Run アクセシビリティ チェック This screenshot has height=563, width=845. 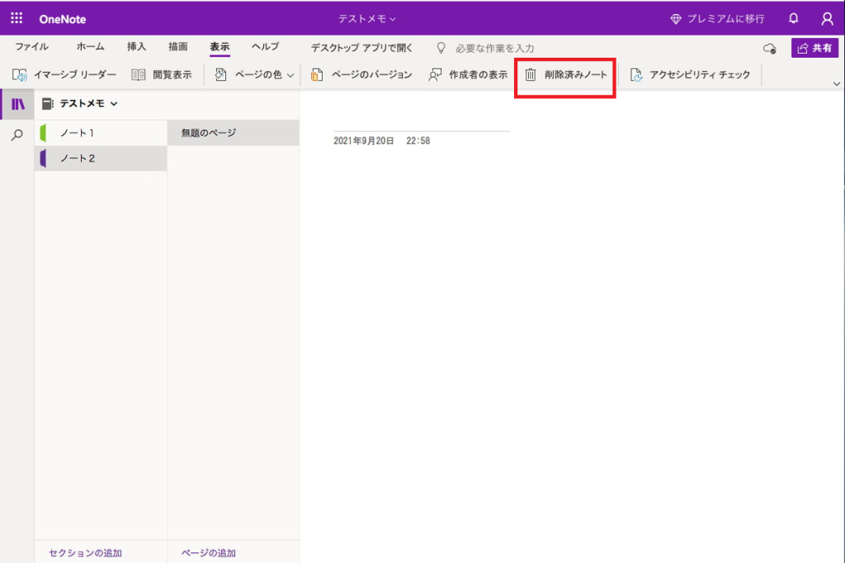coord(690,75)
